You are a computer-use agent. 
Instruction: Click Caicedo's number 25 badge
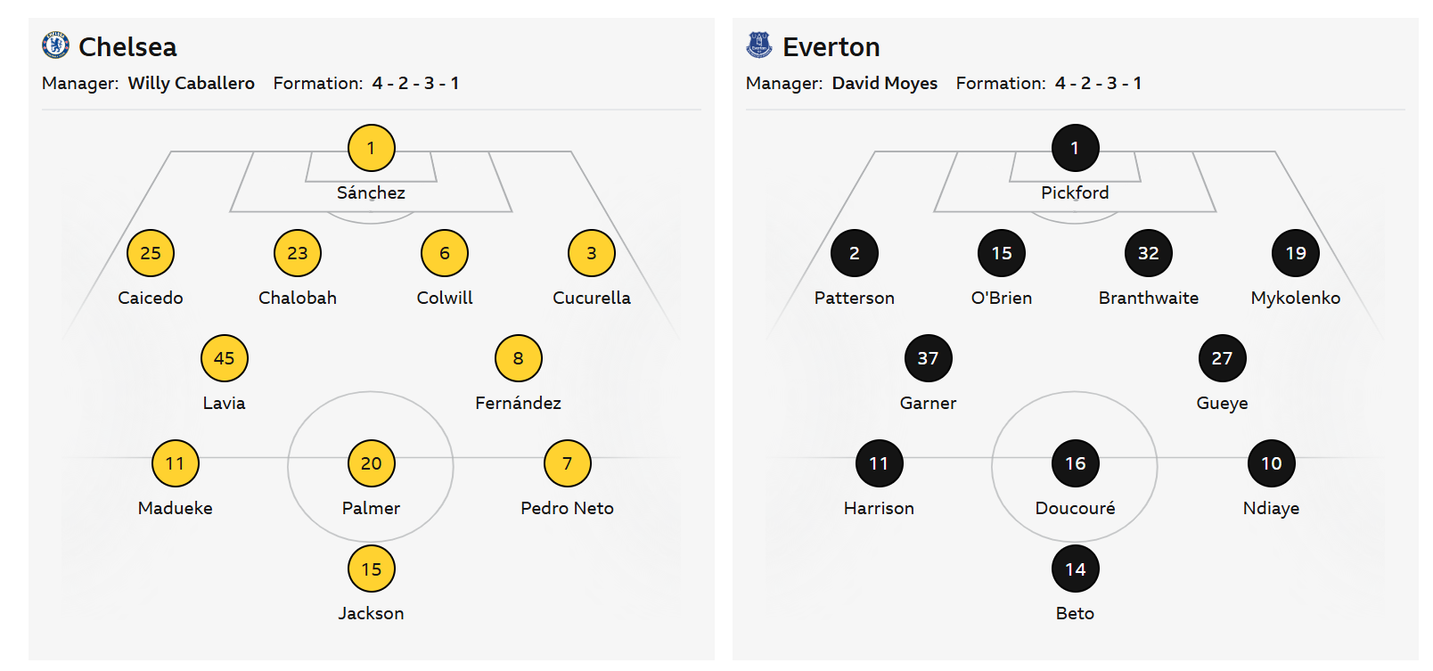tap(151, 253)
